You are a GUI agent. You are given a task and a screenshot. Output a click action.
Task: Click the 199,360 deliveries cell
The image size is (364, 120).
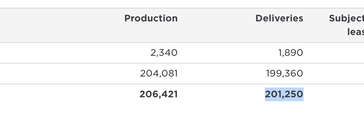pyautogui.click(x=285, y=74)
